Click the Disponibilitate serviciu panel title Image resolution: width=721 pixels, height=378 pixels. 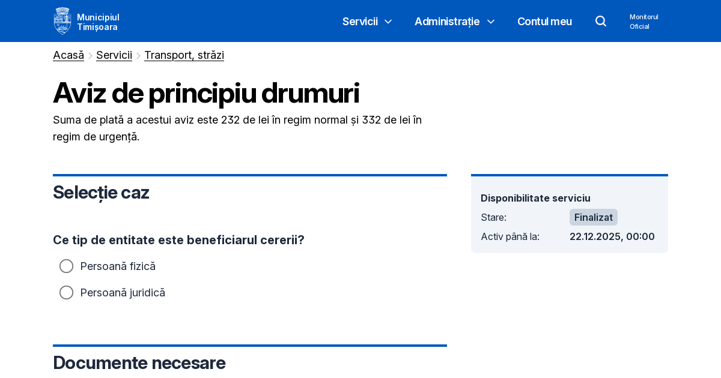[535, 198]
